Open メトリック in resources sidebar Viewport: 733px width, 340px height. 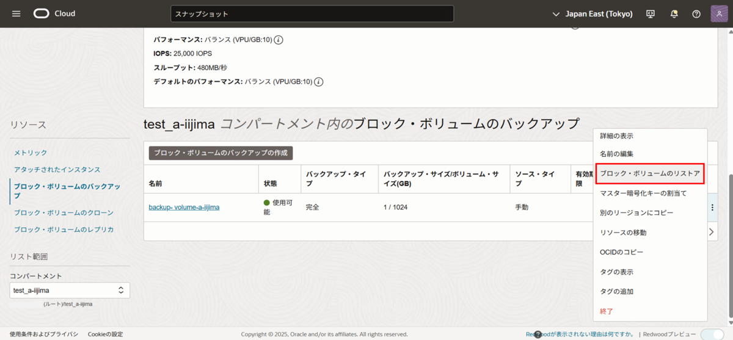coord(31,153)
